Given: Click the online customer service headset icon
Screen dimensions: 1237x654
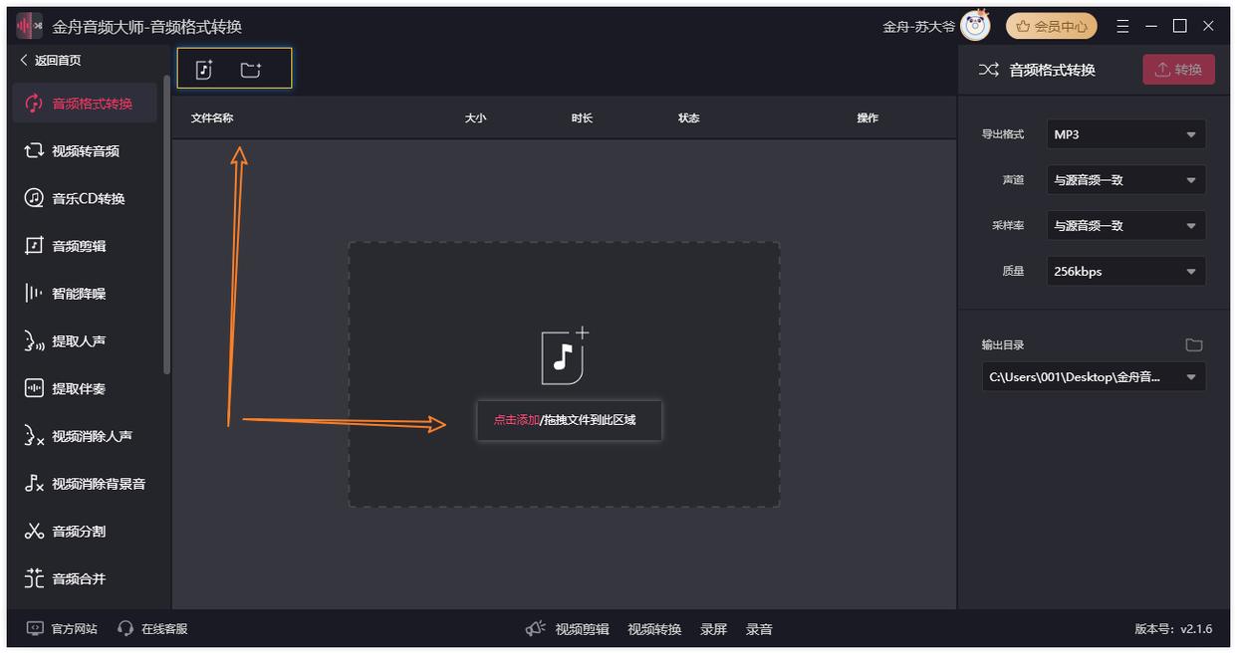Looking at the screenshot, I should [125, 628].
